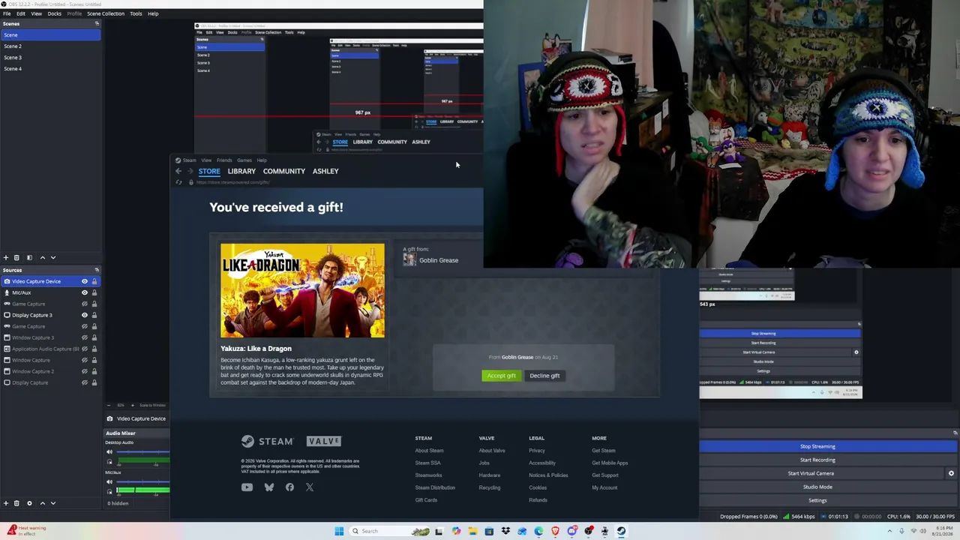This screenshot has height=540, width=960.
Task: Adjust Mic/Aux volume slider
Action: (142, 482)
